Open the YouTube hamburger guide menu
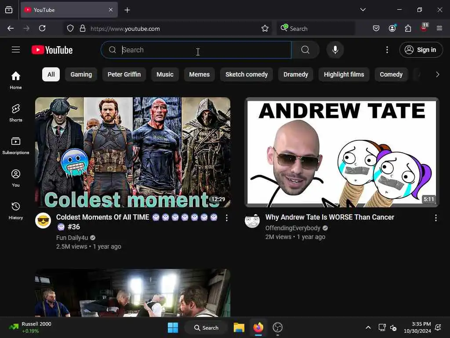This screenshot has width=450, height=338. 16,50
